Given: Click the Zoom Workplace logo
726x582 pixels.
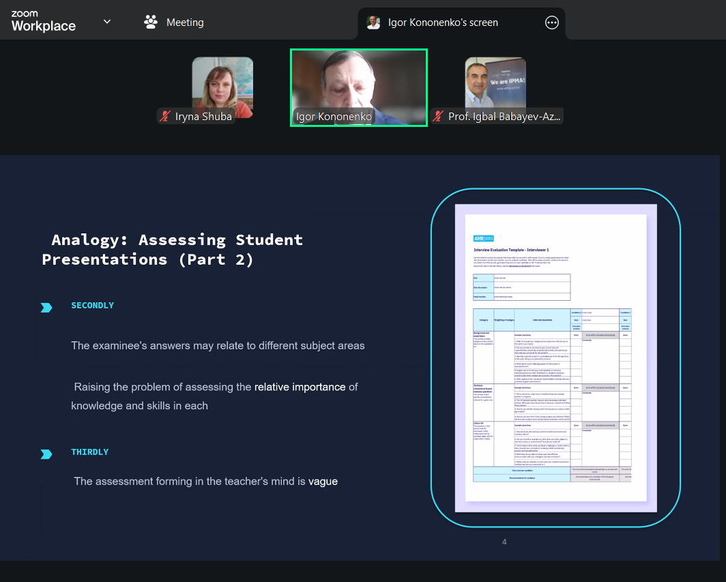Looking at the screenshot, I should (x=43, y=22).
